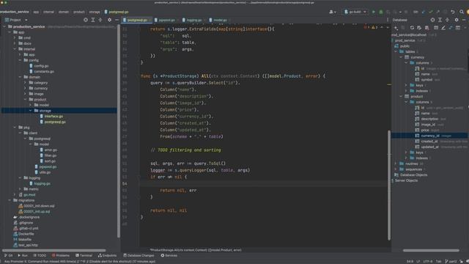Click the warnings inspection indicator in editor
Viewport: 469px width, 264px height.
[x=374, y=27]
